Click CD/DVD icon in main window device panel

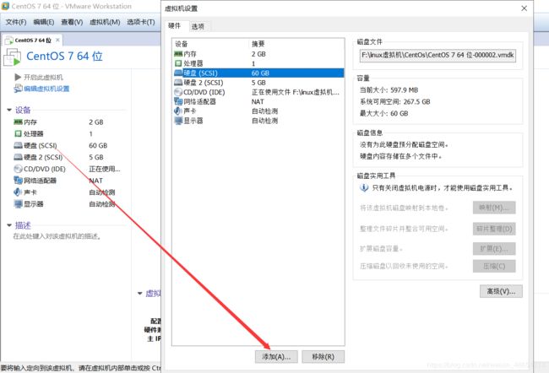pos(19,169)
